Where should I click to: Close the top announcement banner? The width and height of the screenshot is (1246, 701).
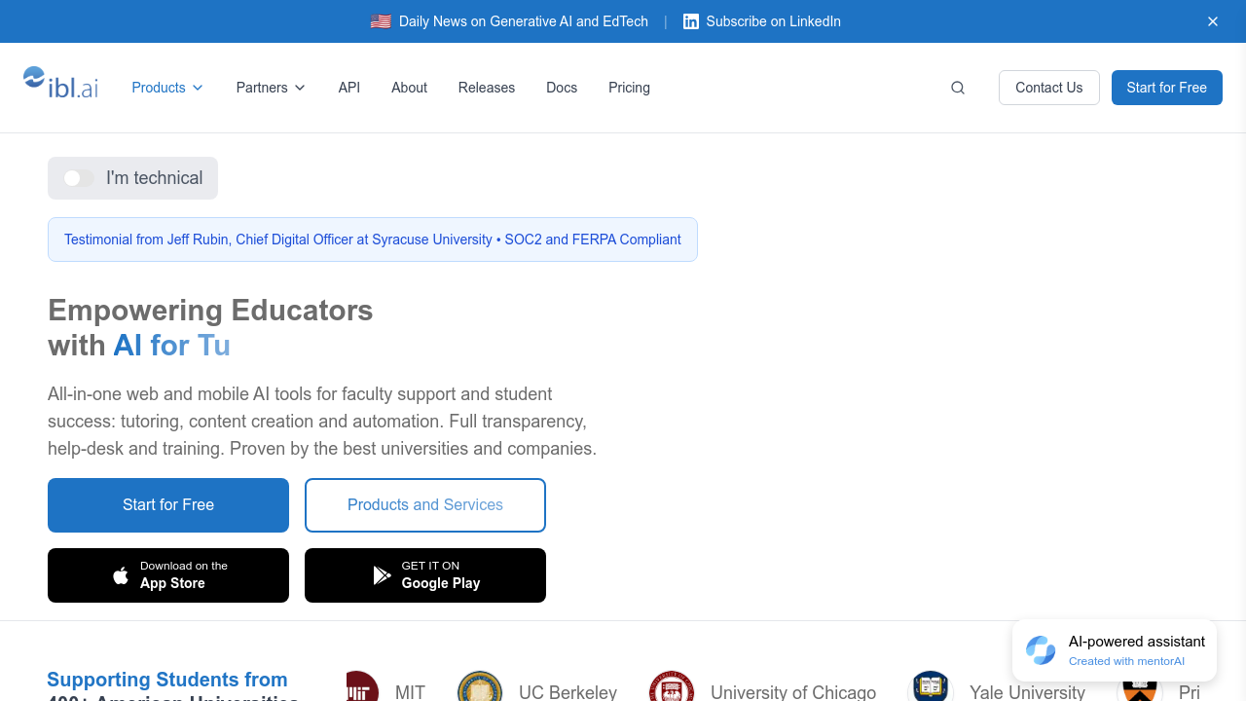click(1213, 21)
